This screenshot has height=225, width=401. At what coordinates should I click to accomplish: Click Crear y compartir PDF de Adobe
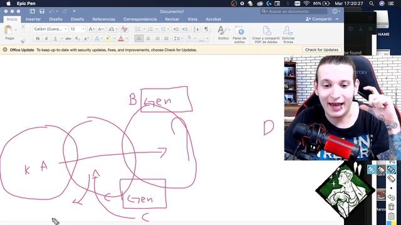[x=266, y=34]
